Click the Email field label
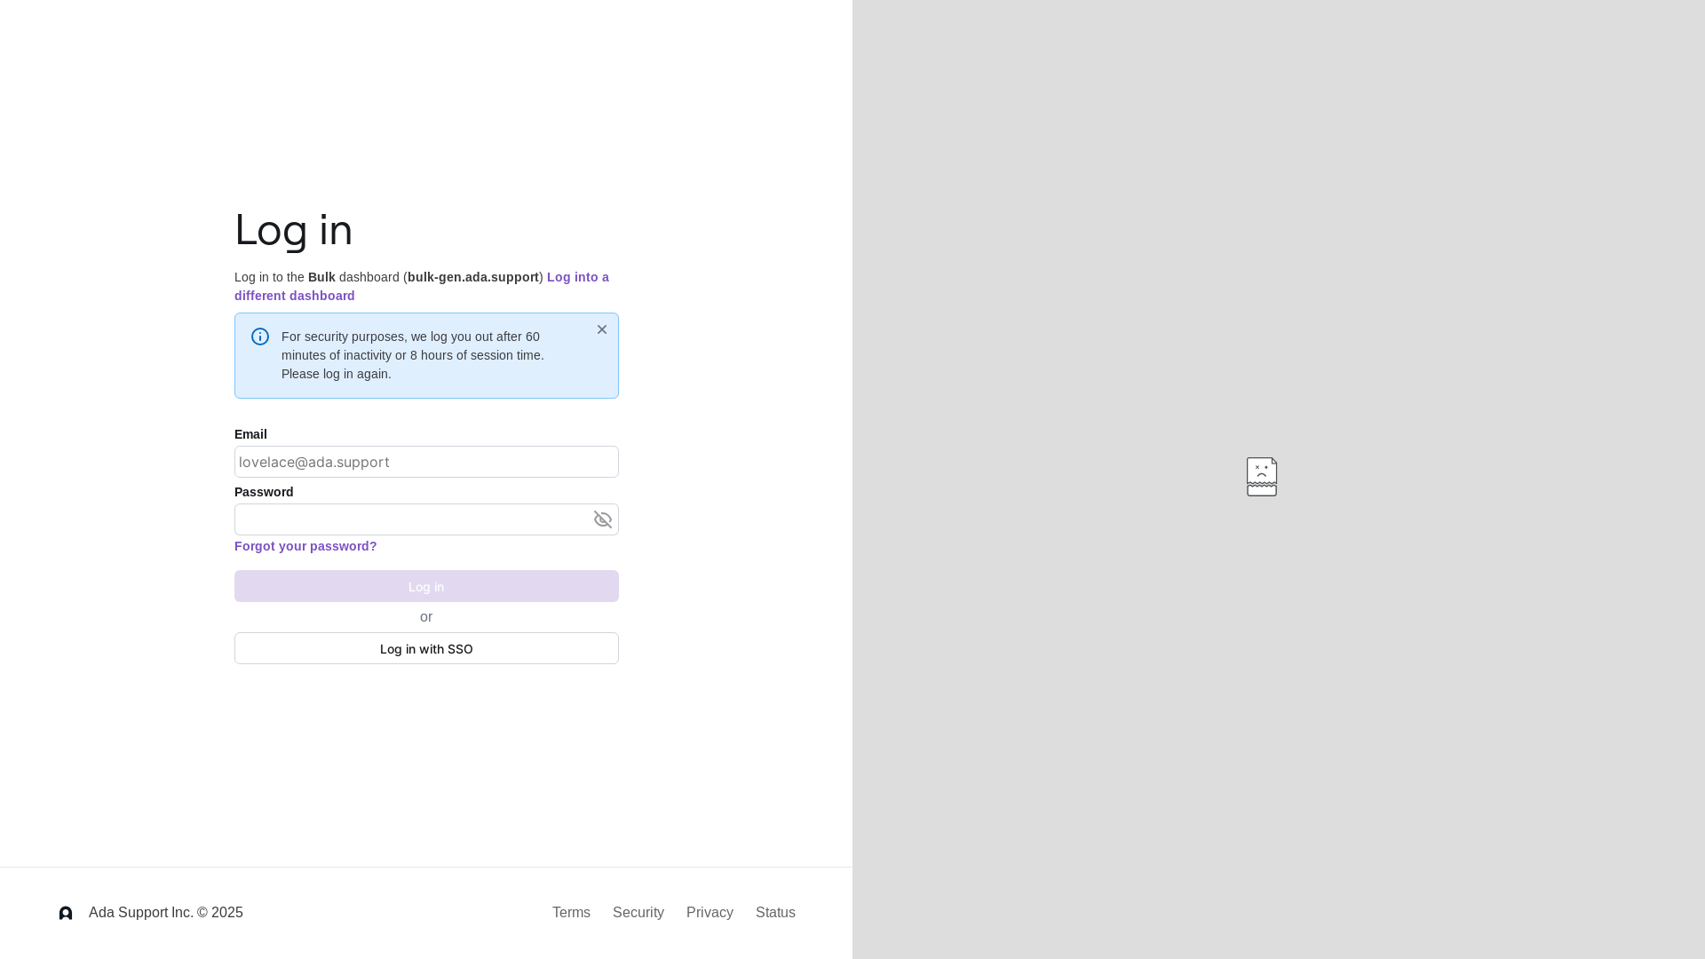The height and width of the screenshot is (959, 1705). pos(250,434)
